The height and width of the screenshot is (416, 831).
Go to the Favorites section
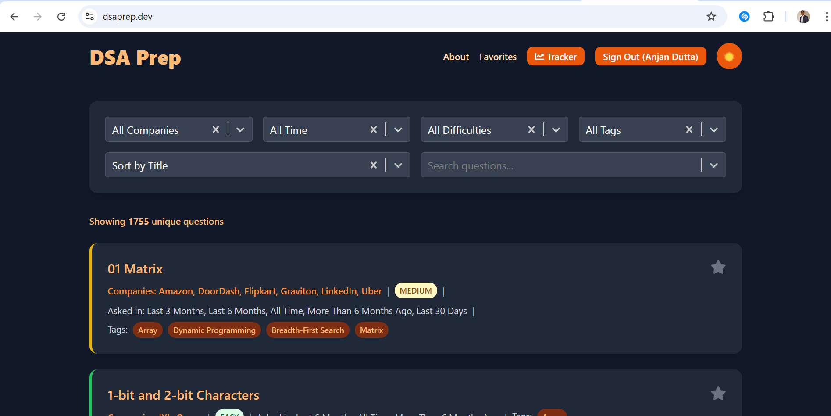coord(498,57)
